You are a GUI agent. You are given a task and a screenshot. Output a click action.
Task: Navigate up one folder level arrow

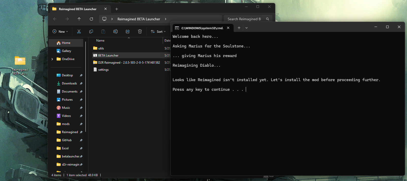79,19
